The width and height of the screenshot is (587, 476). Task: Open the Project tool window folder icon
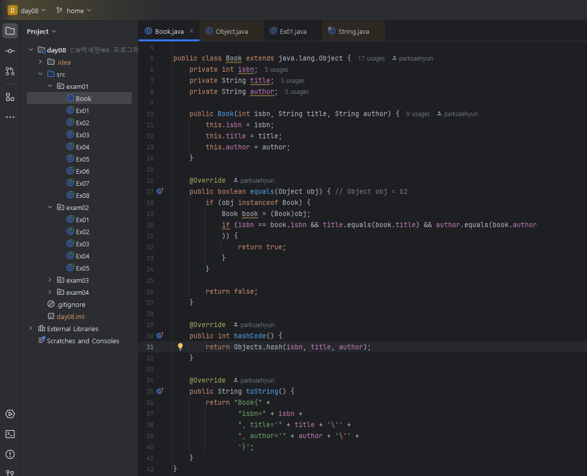coord(10,31)
